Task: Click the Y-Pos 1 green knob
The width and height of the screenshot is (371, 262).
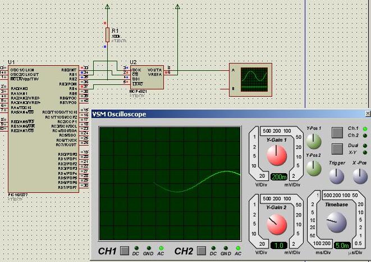Action: click(x=314, y=141)
